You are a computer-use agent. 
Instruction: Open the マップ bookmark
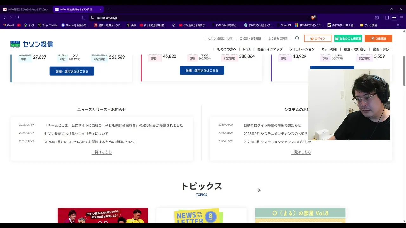pyautogui.click(x=29, y=25)
